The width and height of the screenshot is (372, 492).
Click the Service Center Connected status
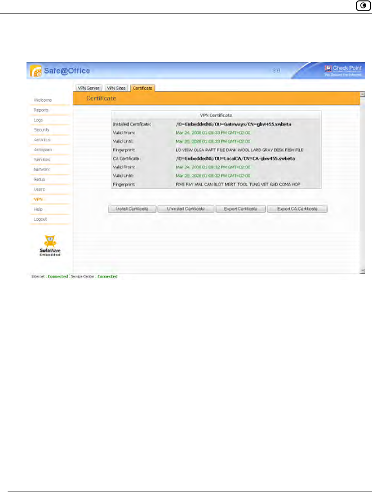[x=107, y=276]
